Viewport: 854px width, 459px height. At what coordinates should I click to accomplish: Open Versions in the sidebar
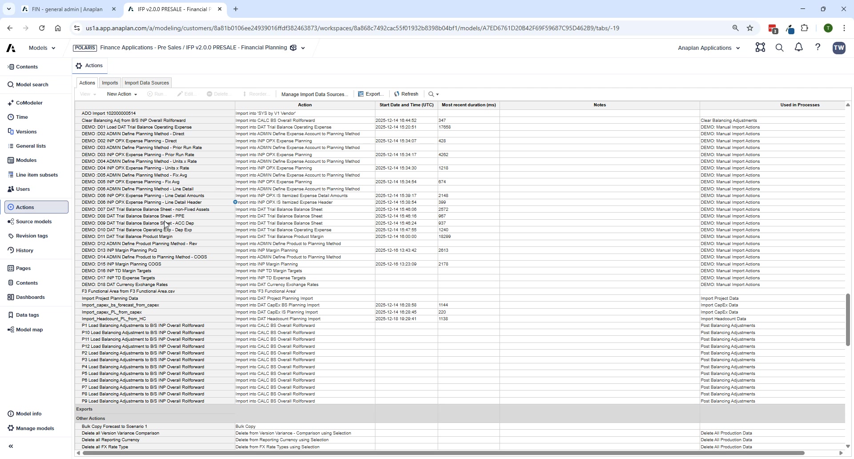(x=27, y=132)
